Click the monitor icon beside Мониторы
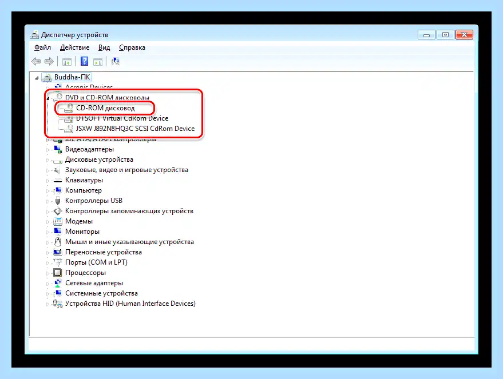Screen dimensions: 503x379 coord(58,232)
